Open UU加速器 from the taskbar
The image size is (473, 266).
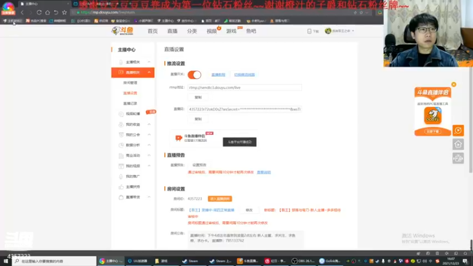tap(138, 261)
